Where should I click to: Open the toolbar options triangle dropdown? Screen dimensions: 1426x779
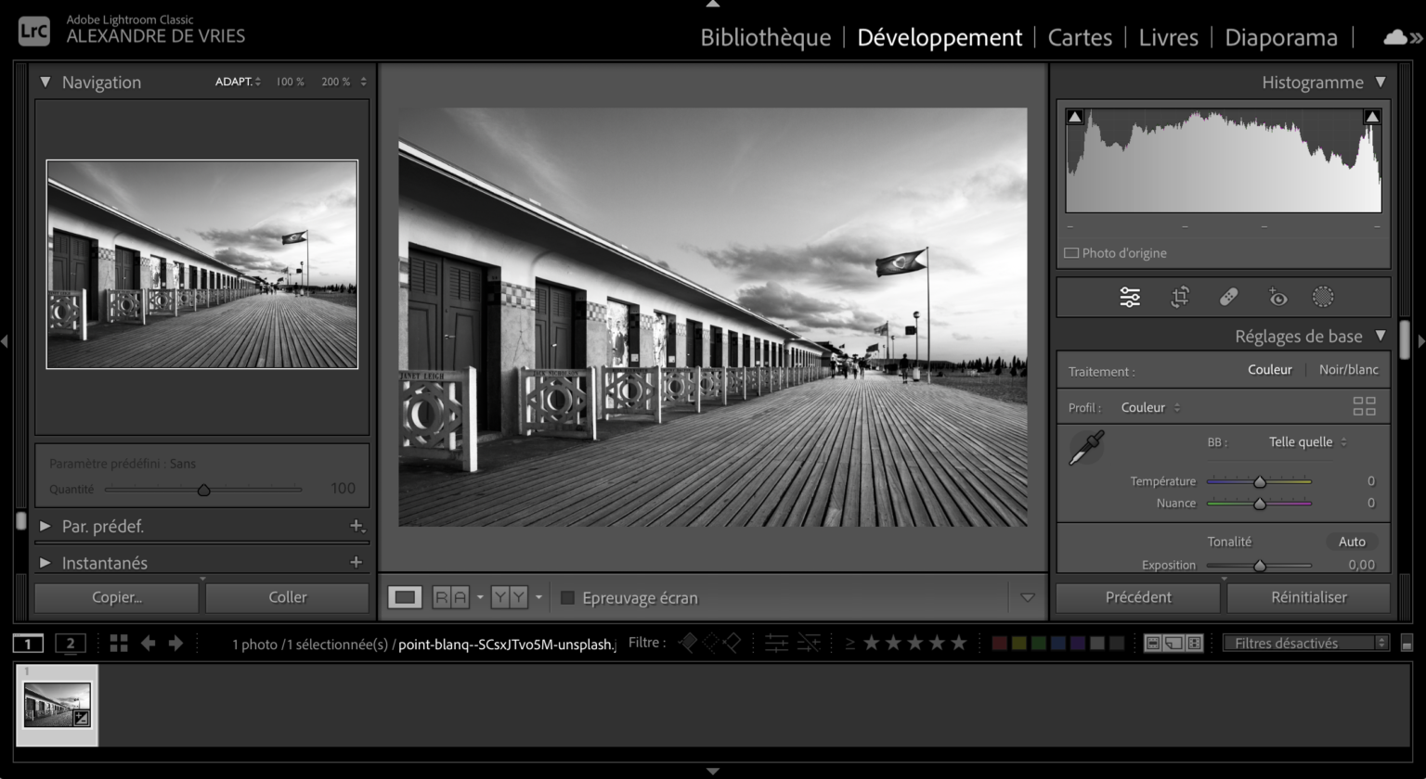pos(1027,598)
